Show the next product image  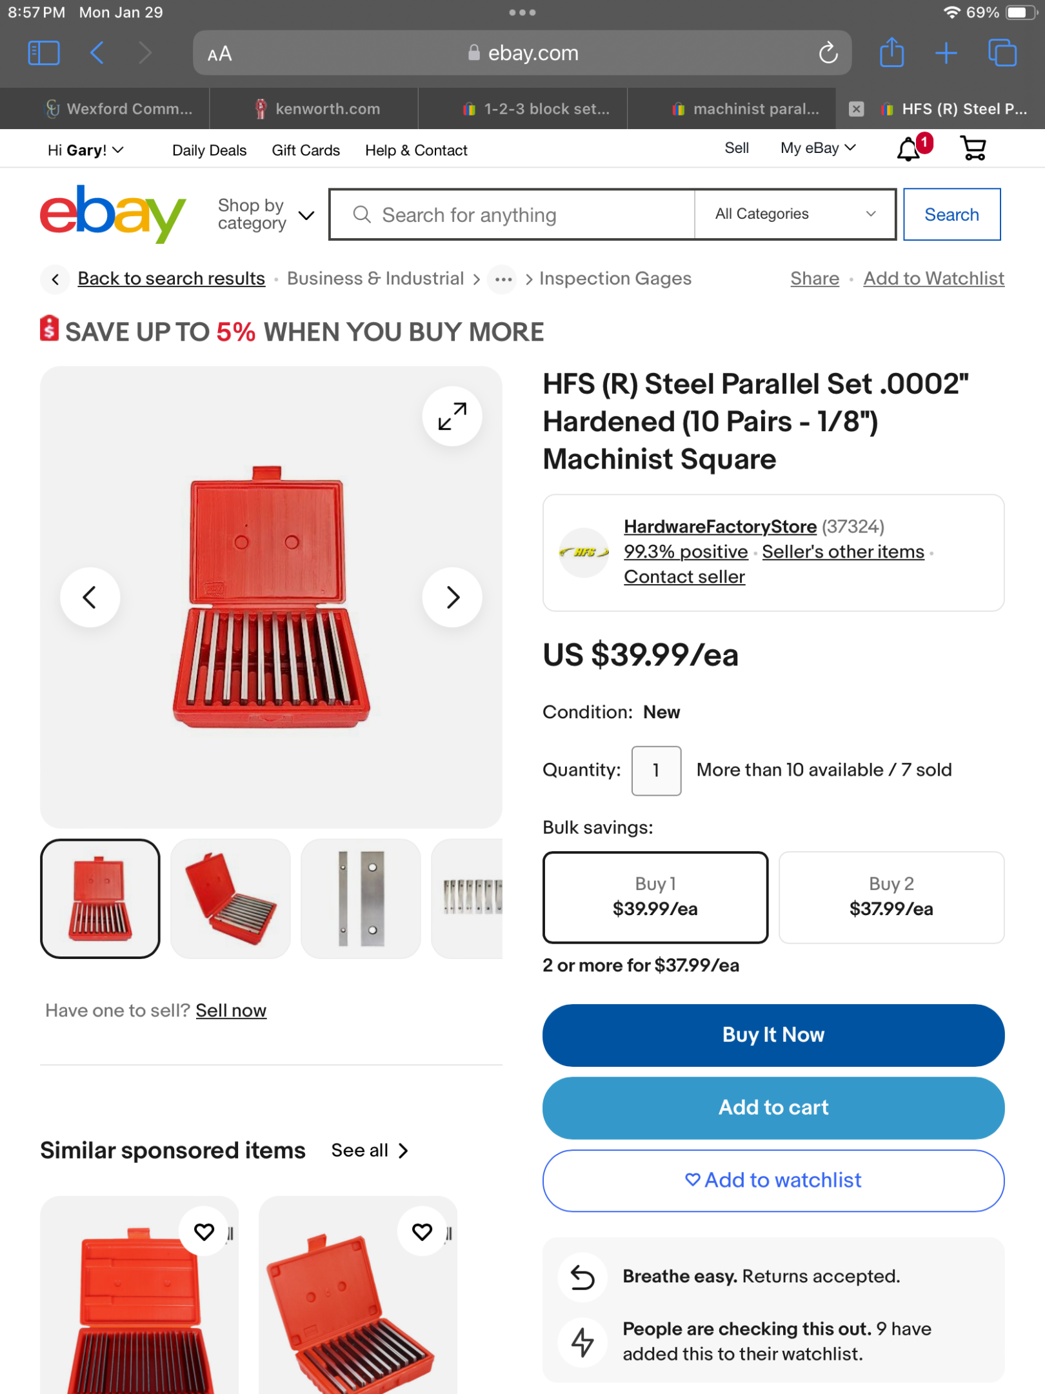(452, 597)
